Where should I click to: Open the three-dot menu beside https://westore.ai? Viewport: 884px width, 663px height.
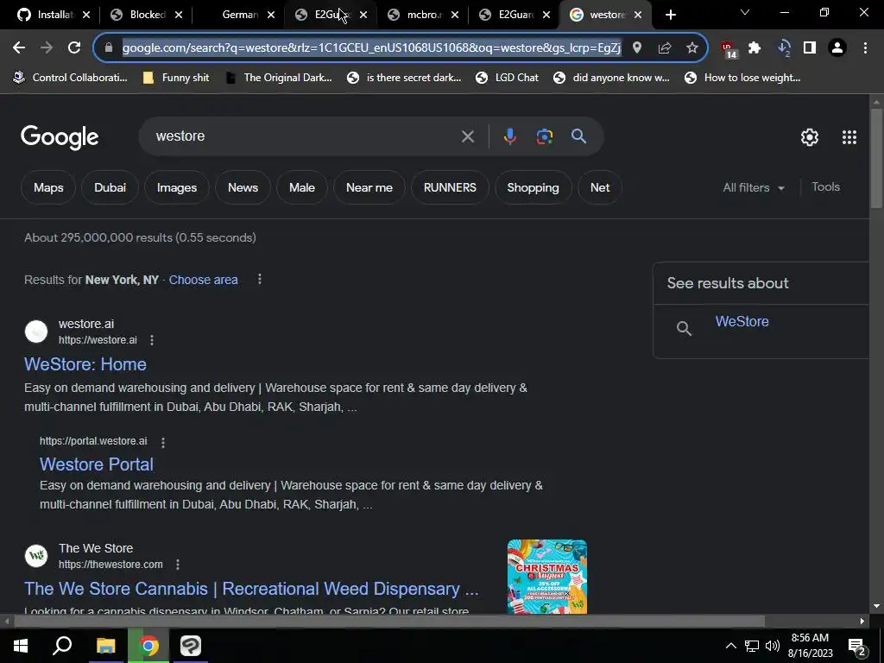tap(152, 340)
